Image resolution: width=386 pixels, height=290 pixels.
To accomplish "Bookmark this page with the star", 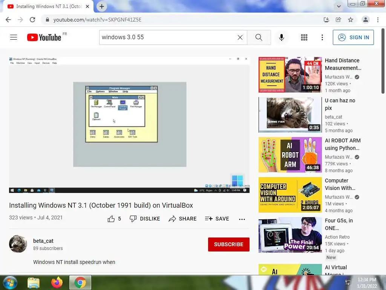I will (351, 20).
